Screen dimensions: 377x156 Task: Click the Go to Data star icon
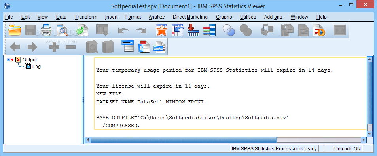pyautogui.click(x=161, y=30)
